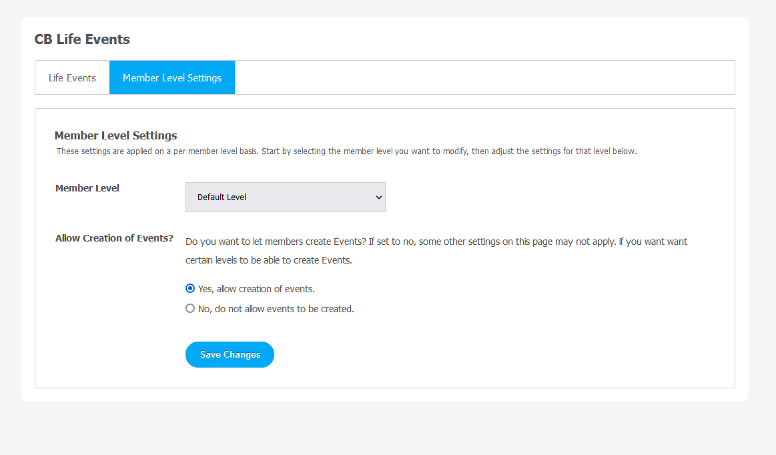
Task: Click the gray page background below the card
Action: 387,430
